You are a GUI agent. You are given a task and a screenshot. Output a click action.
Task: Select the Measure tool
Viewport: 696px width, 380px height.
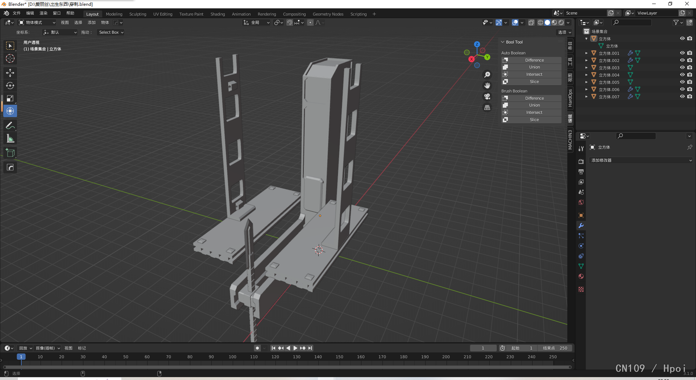pos(10,139)
